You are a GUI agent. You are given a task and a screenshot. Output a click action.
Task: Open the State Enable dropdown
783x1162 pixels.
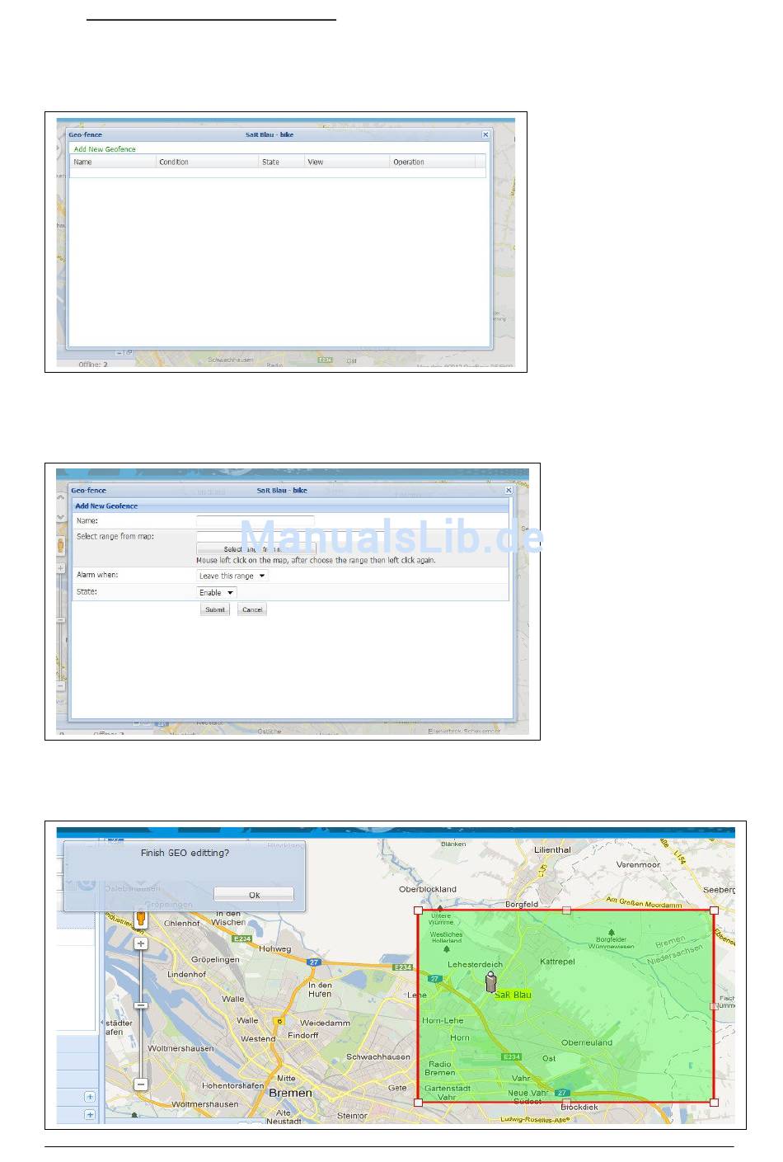[x=217, y=592]
